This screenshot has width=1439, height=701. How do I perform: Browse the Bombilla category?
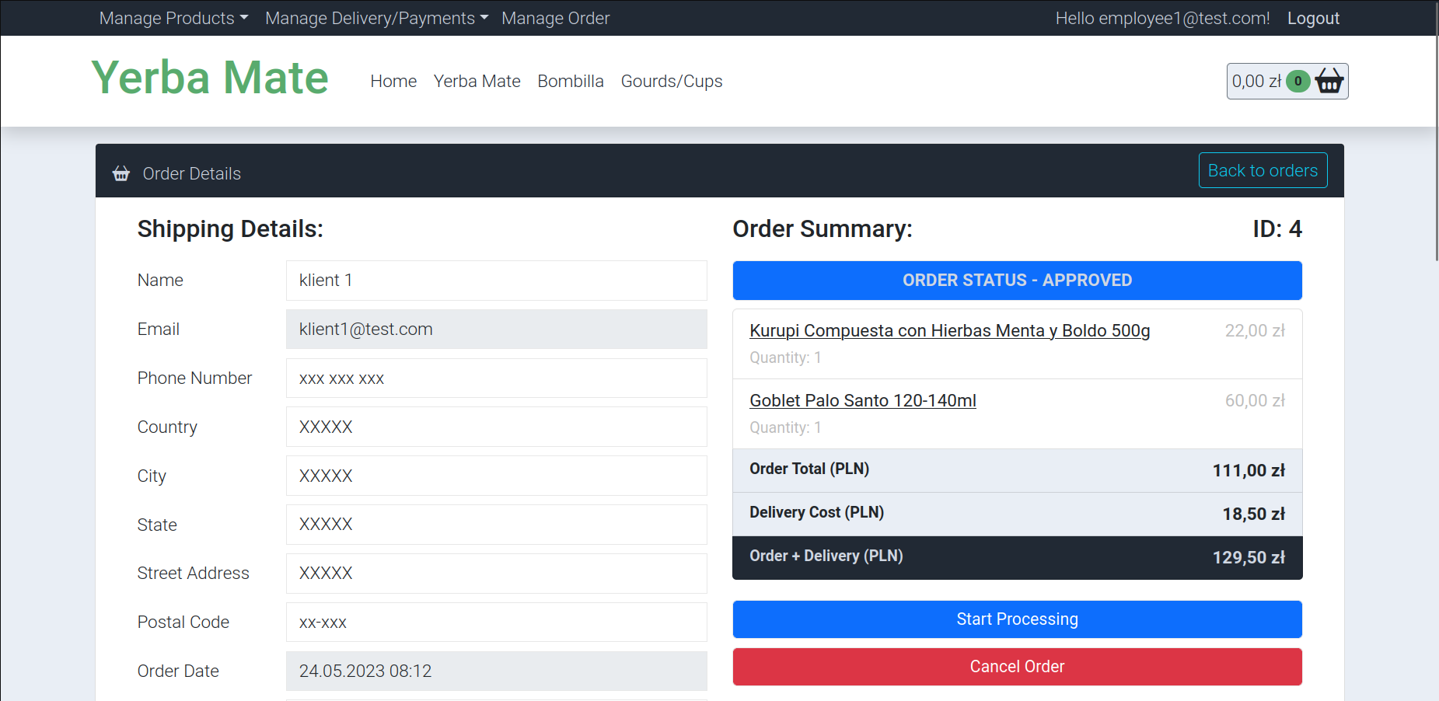tap(570, 81)
